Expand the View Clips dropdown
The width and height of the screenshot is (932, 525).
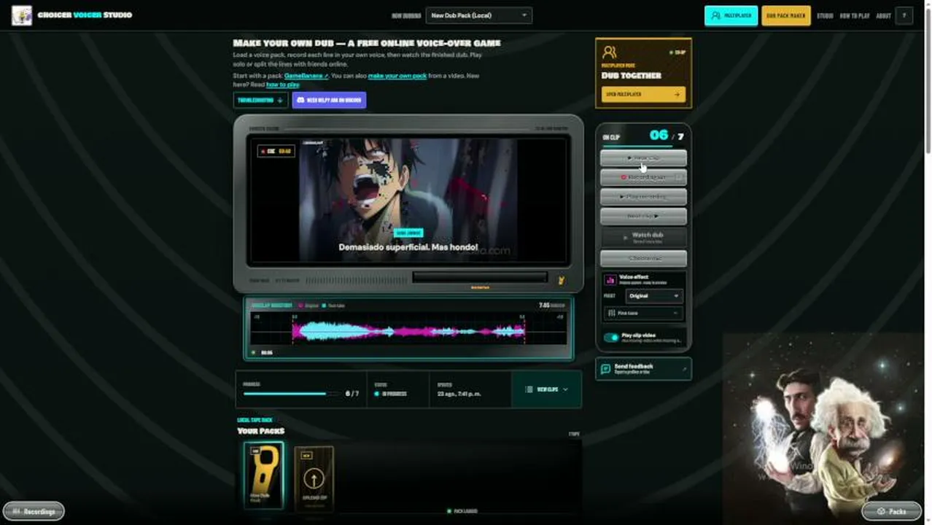pos(546,389)
